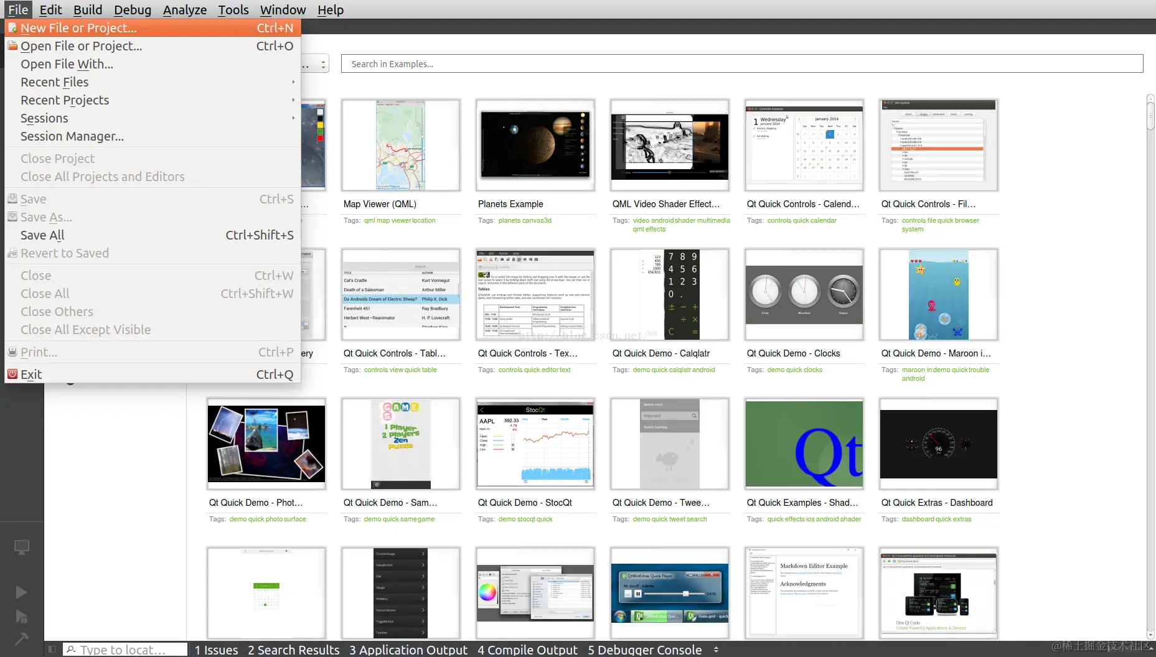Viewport: 1156px width, 657px height.
Task: Click the Search in Examples field
Action: pos(742,64)
